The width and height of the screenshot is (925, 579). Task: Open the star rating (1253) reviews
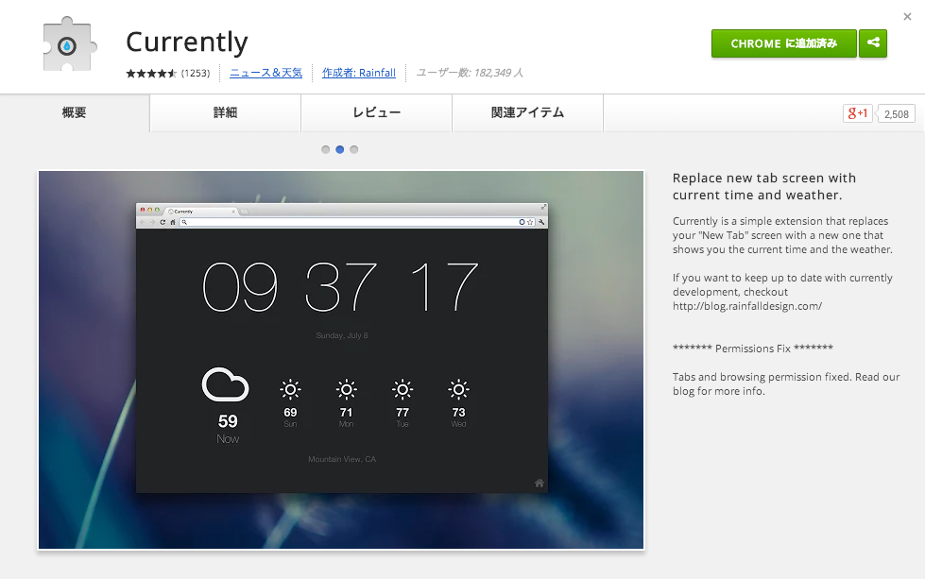(167, 73)
